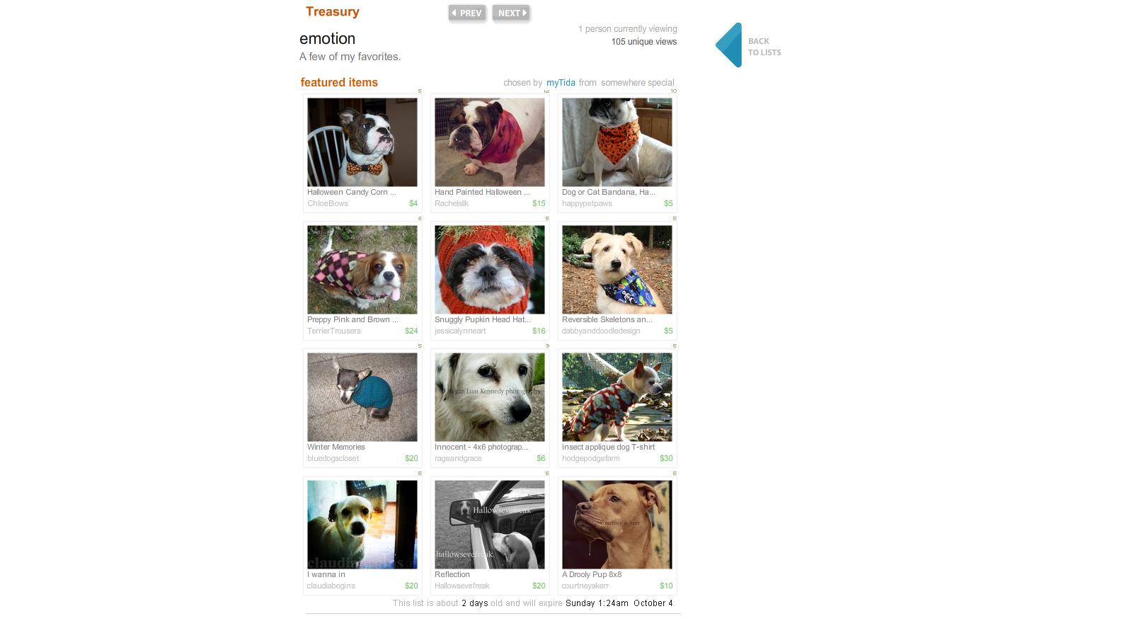Go to the previous treasury with PREV
This screenshot has height=621, width=1129.
tap(467, 13)
